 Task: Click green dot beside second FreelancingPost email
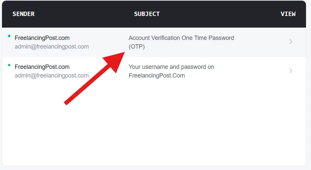point(9,65)
